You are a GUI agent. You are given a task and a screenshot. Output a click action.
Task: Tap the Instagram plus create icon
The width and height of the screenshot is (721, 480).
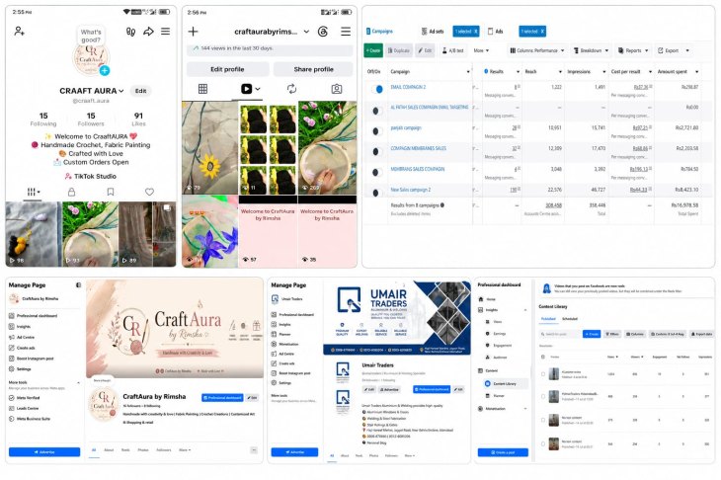194,32
